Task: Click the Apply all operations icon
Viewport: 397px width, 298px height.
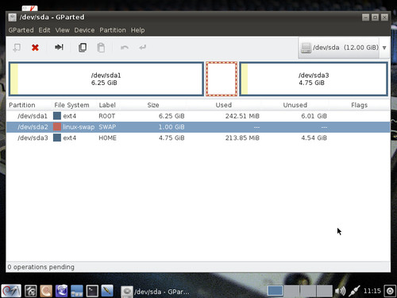Action: [x=143, y=48]
